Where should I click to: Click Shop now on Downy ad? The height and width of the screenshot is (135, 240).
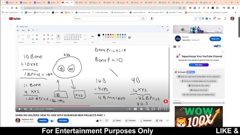pos(215,39)
